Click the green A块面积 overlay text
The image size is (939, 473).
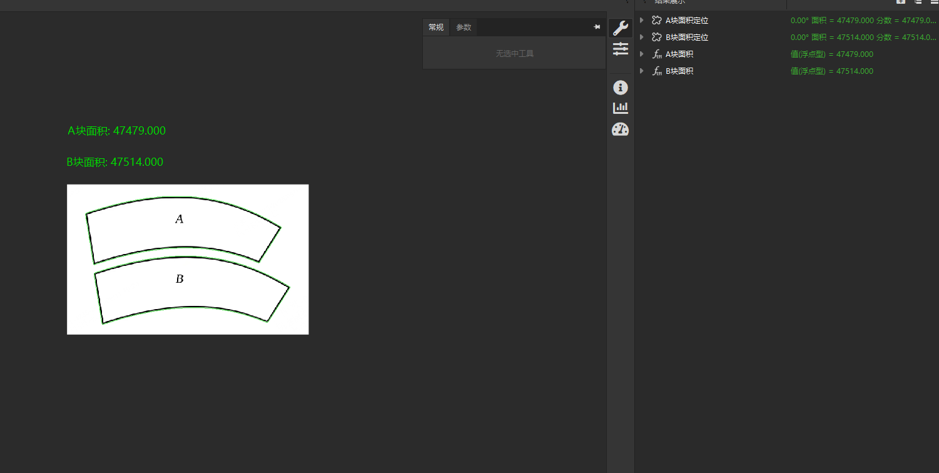(116, 131)
